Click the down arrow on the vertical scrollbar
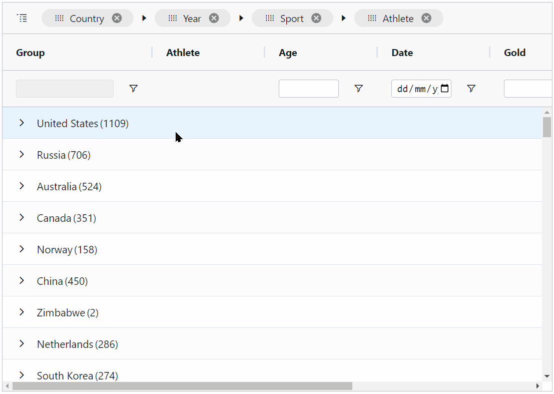 546,376
